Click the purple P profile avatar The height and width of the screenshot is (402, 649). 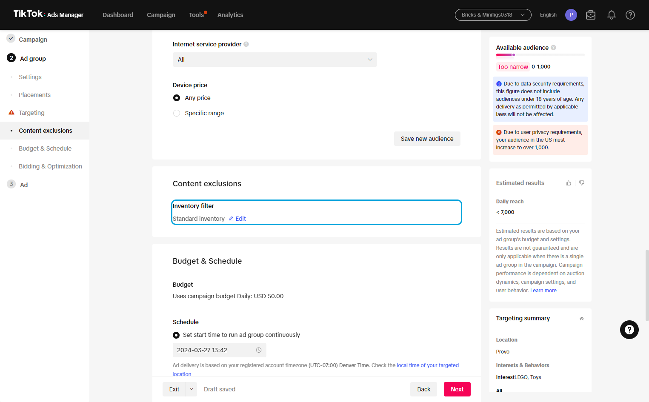(x=571, y=15)
